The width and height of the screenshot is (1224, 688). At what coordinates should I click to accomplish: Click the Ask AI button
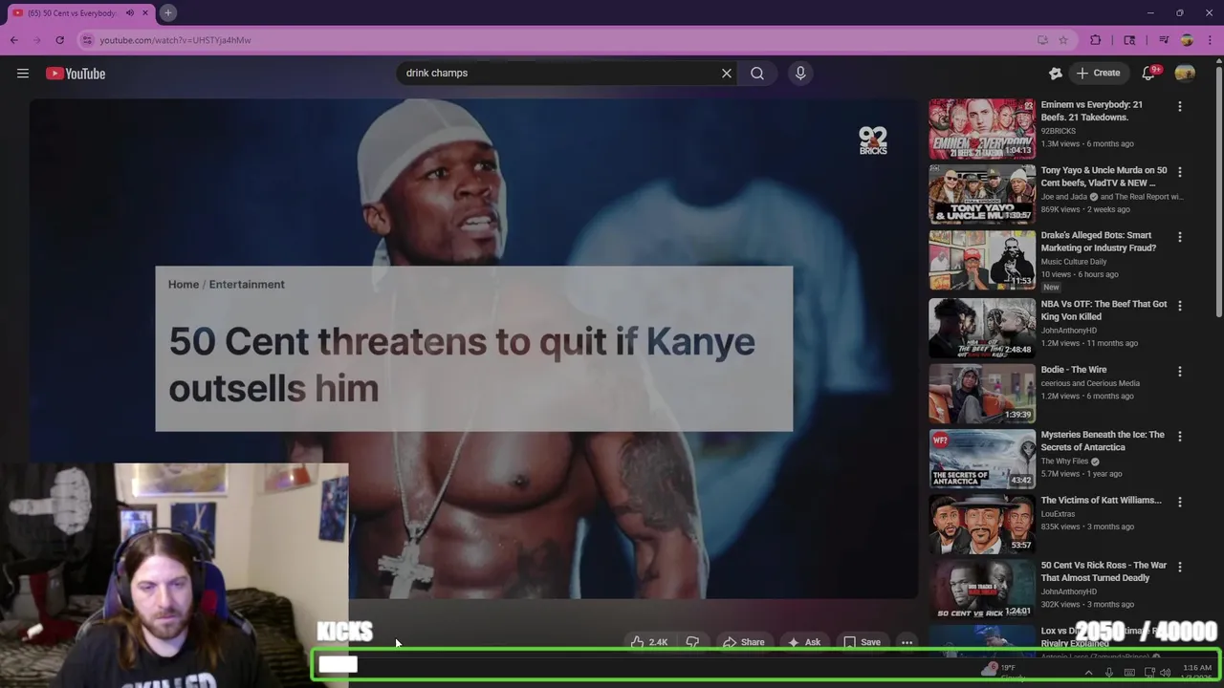803,642
